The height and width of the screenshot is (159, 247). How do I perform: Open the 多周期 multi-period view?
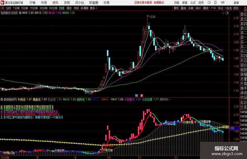84,8
